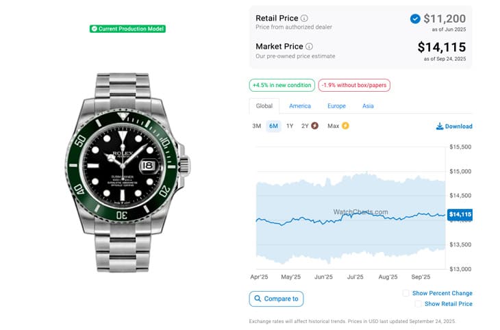The height and width of the screenshot is (330, 500).
Task: Click the blue verified checkmark beside $11,200
Action: tap(415, 18)
